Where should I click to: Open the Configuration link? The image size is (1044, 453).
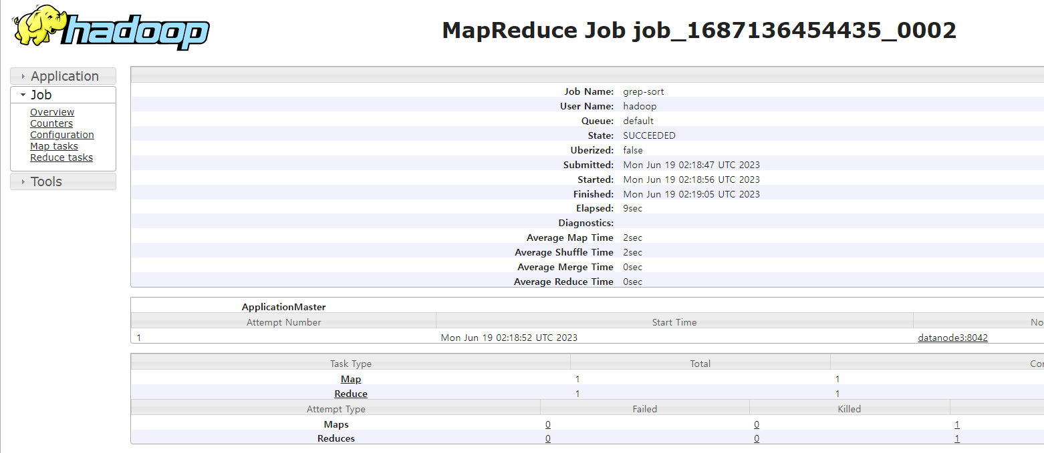[62, 135]
